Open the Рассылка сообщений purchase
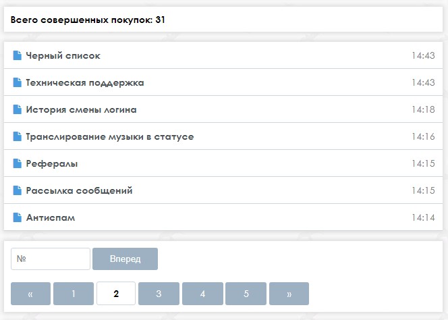The image size is (448, 320). (x=223, y=190)
